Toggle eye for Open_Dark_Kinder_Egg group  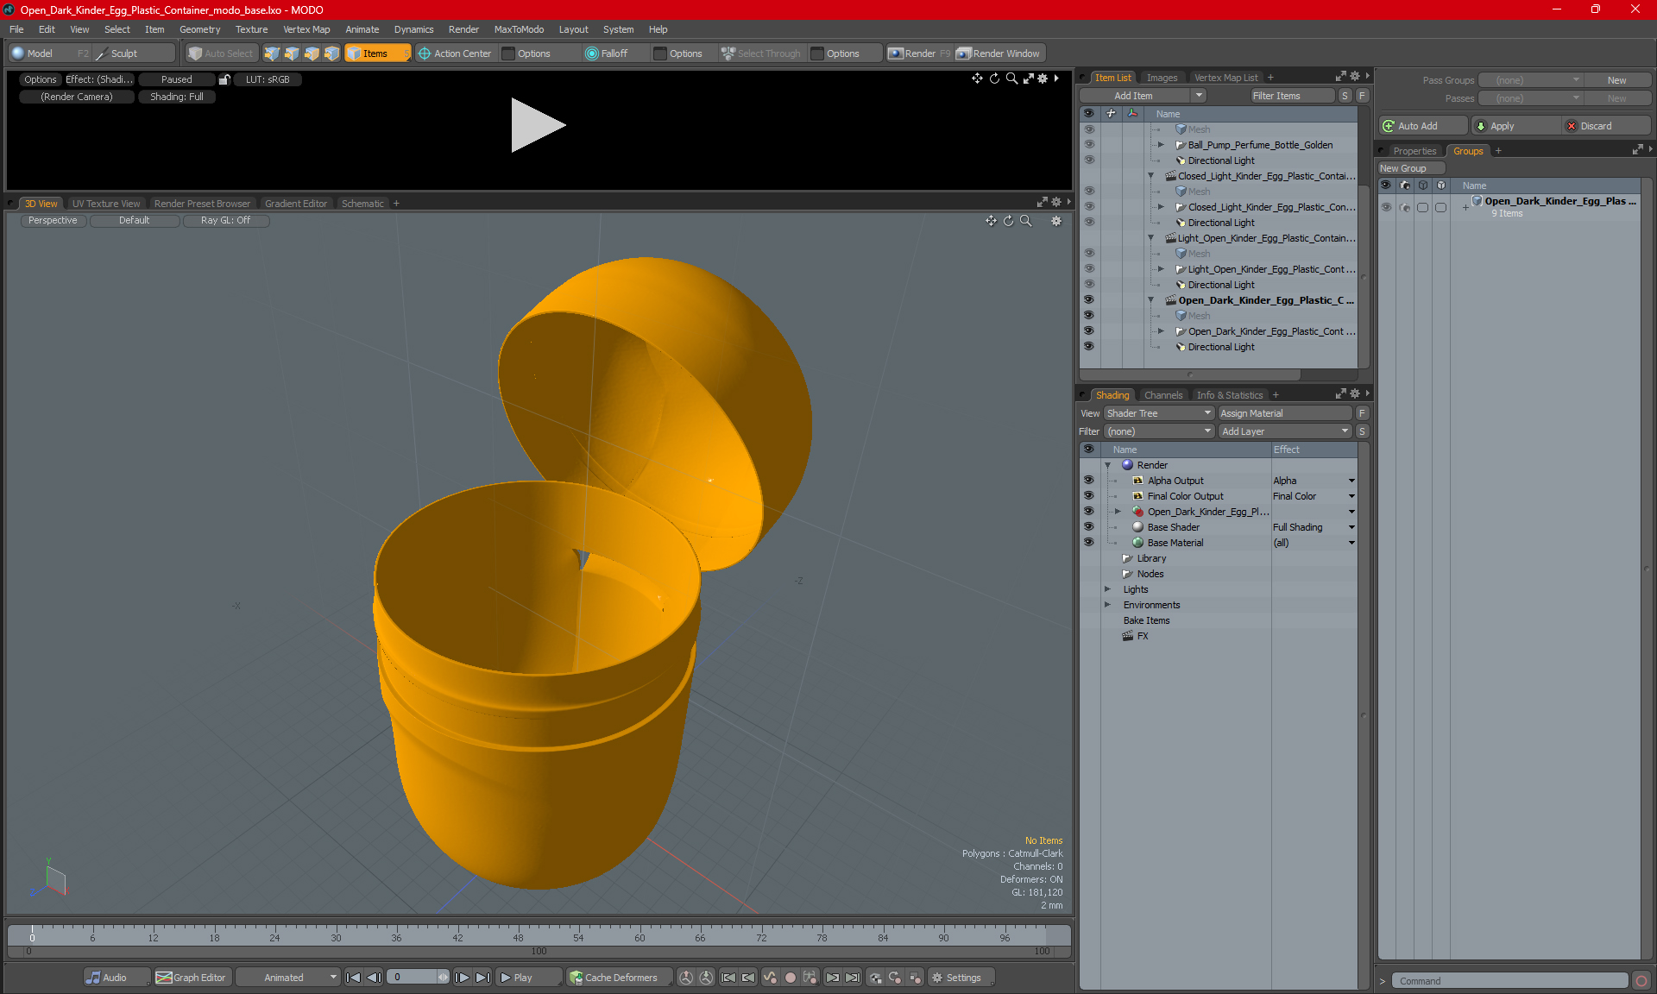[1386, 207]
